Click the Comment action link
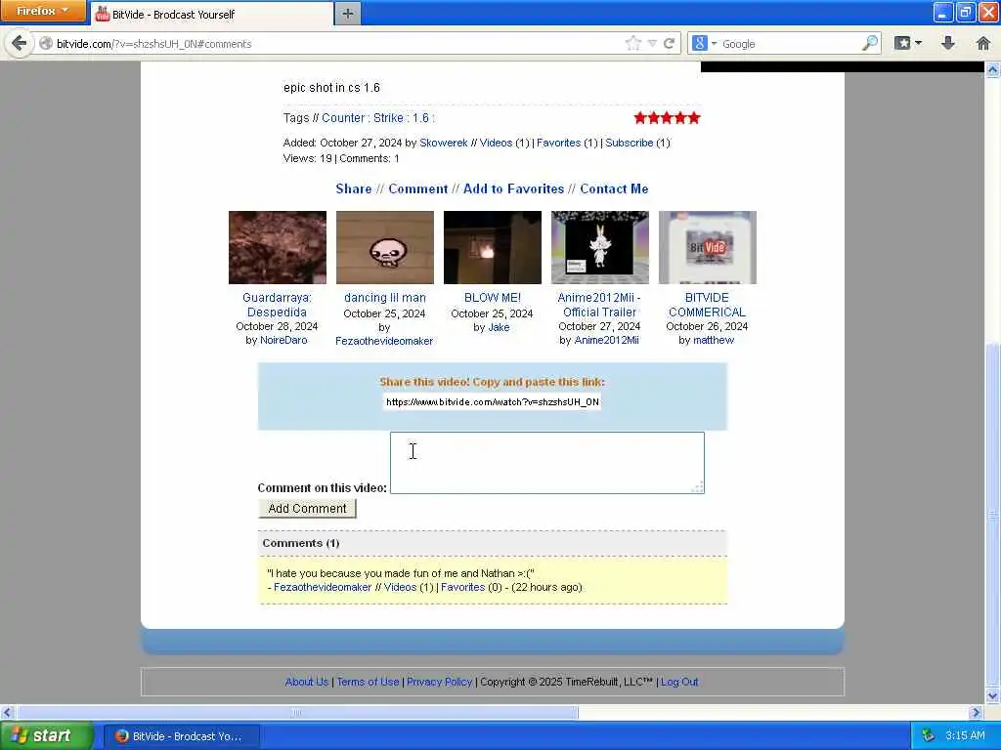 tap(418, 188)
